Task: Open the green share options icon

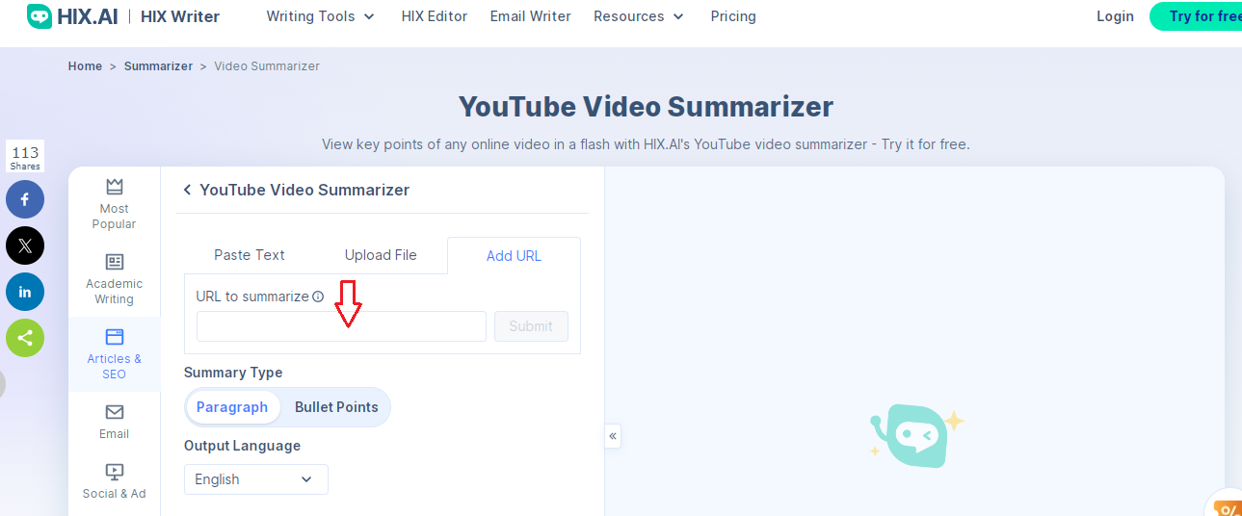Action: click(x=25, y=338)
